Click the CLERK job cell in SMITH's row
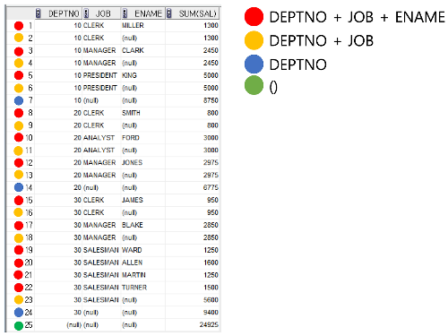Image resolution: width=448 pixels, height=336 pixels. 93,113
